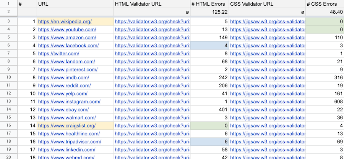The image size is (344, 159).
Task: Open the craigslist.org URL link
Action: (x=67, y=126)
